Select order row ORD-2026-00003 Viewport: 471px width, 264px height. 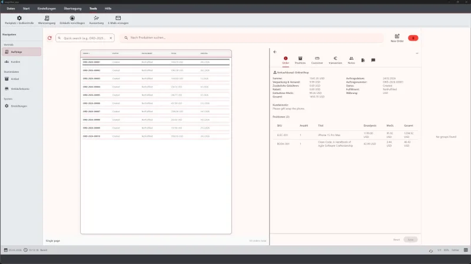156,79
